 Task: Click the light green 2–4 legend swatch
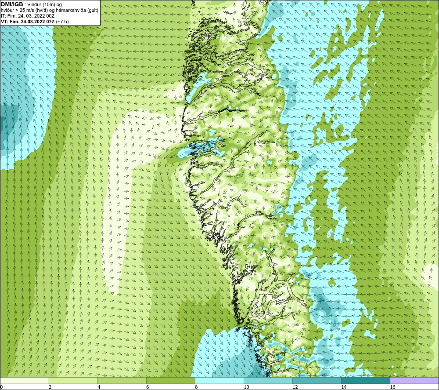coord(73,380)
